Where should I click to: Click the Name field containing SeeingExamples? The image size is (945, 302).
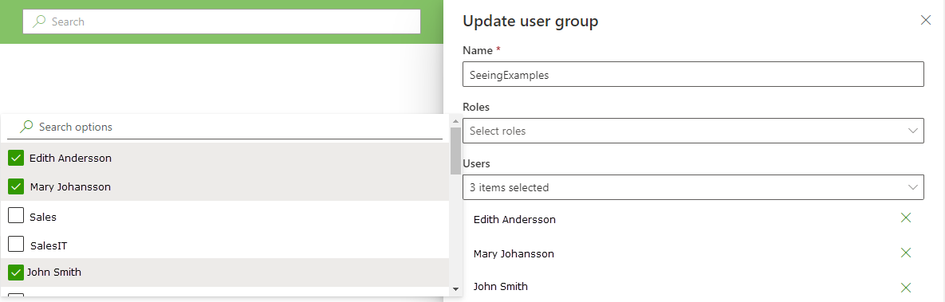click(x=693, y=74)
